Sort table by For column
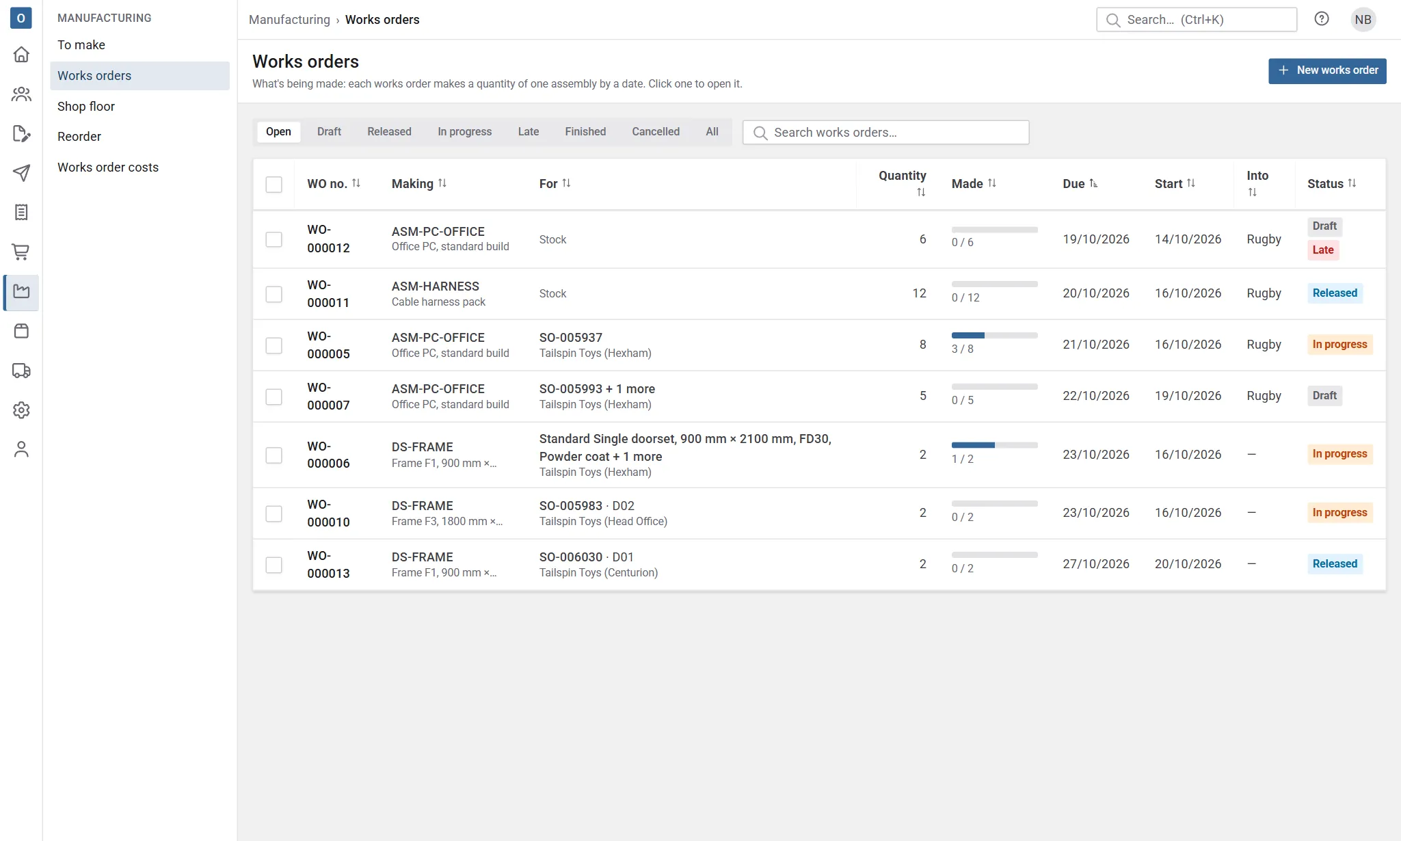This screenshot has width=1401, height=841. click(555, 183)
